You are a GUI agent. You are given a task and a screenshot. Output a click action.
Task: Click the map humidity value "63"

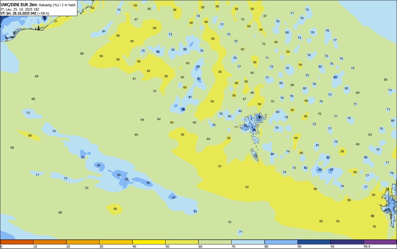click(370, 135)
